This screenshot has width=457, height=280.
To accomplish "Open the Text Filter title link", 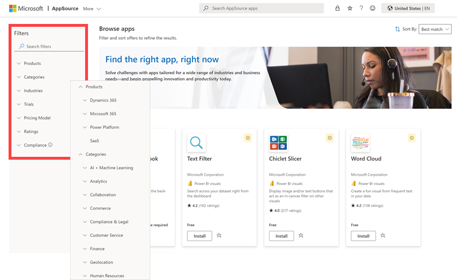I will pyautogui.click(x=199, y=159).
